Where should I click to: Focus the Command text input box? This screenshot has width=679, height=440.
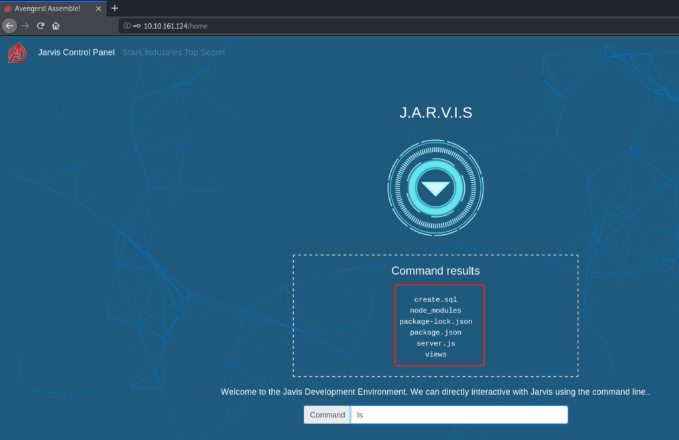[459, 415]
